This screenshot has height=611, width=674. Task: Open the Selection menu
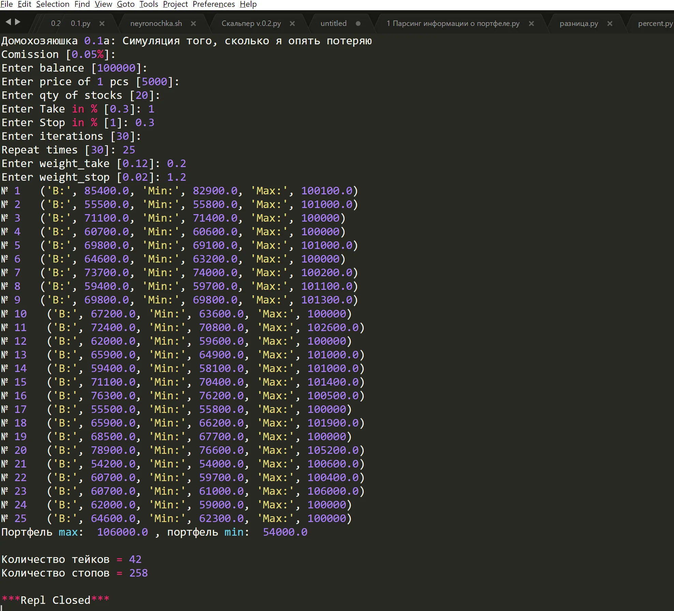point(53,4)
